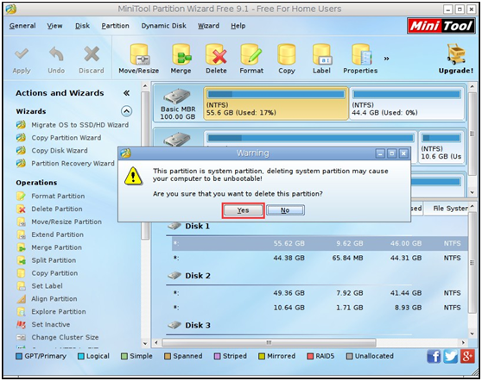Click the Split Partition icon

pyautogui.click(x=22, y=260)
